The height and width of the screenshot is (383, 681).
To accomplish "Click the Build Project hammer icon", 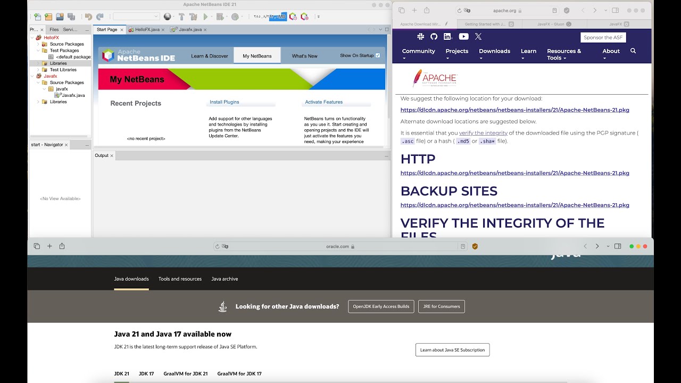I will pyautogui.click(x=181, y=17).
